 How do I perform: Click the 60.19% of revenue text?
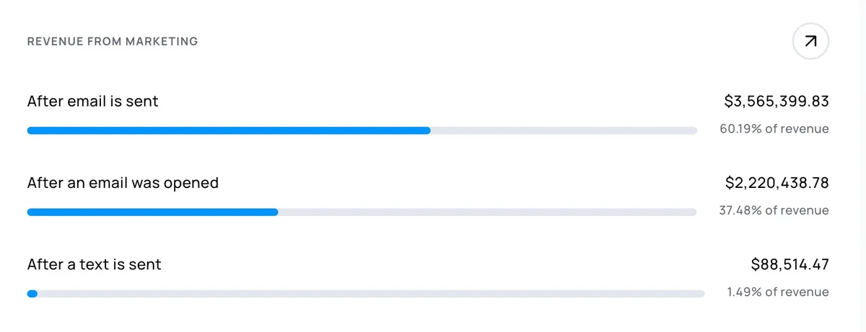774,129
